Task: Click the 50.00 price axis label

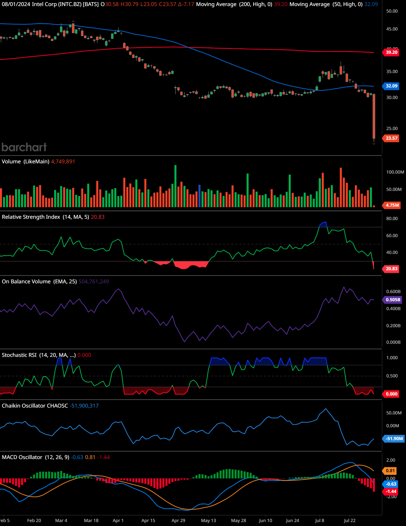Action: point(392,11)
